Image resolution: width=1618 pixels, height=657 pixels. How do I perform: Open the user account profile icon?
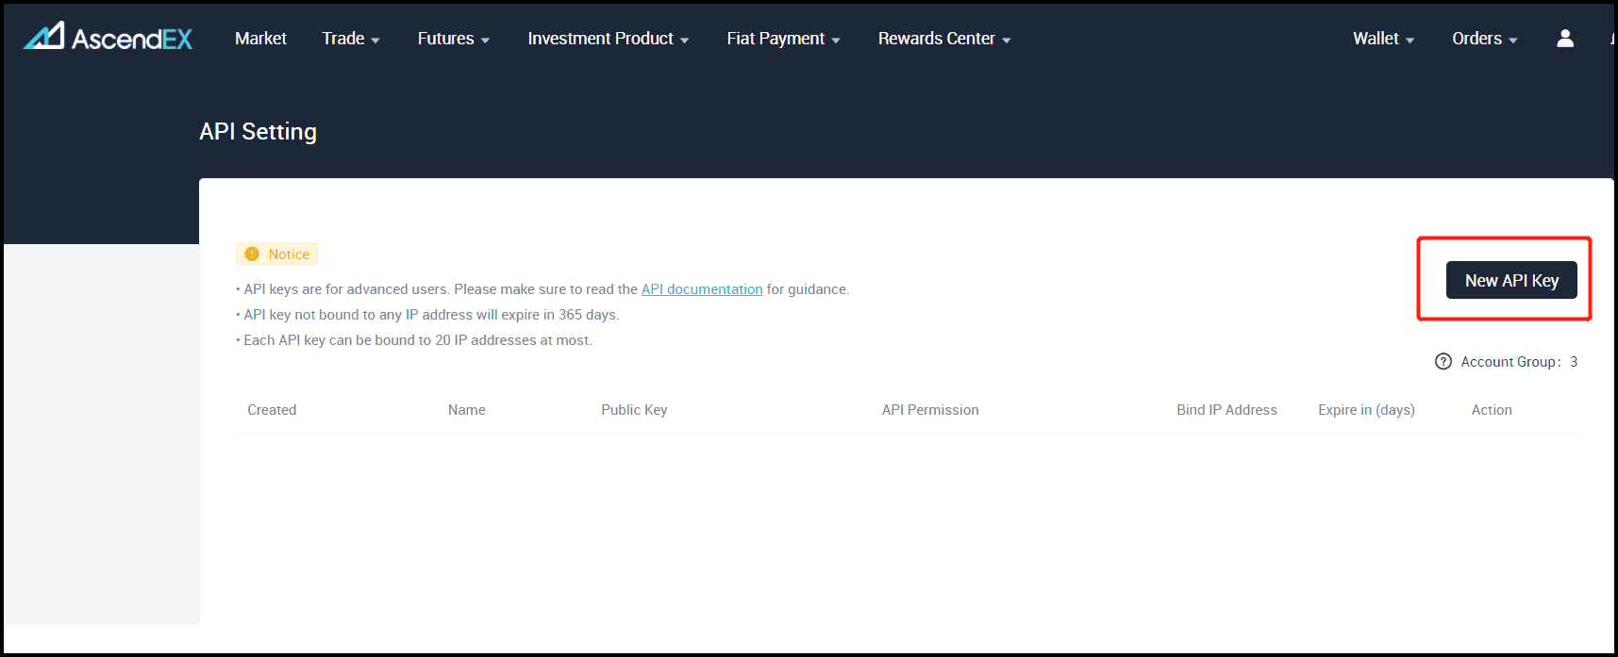[1565, 38]
